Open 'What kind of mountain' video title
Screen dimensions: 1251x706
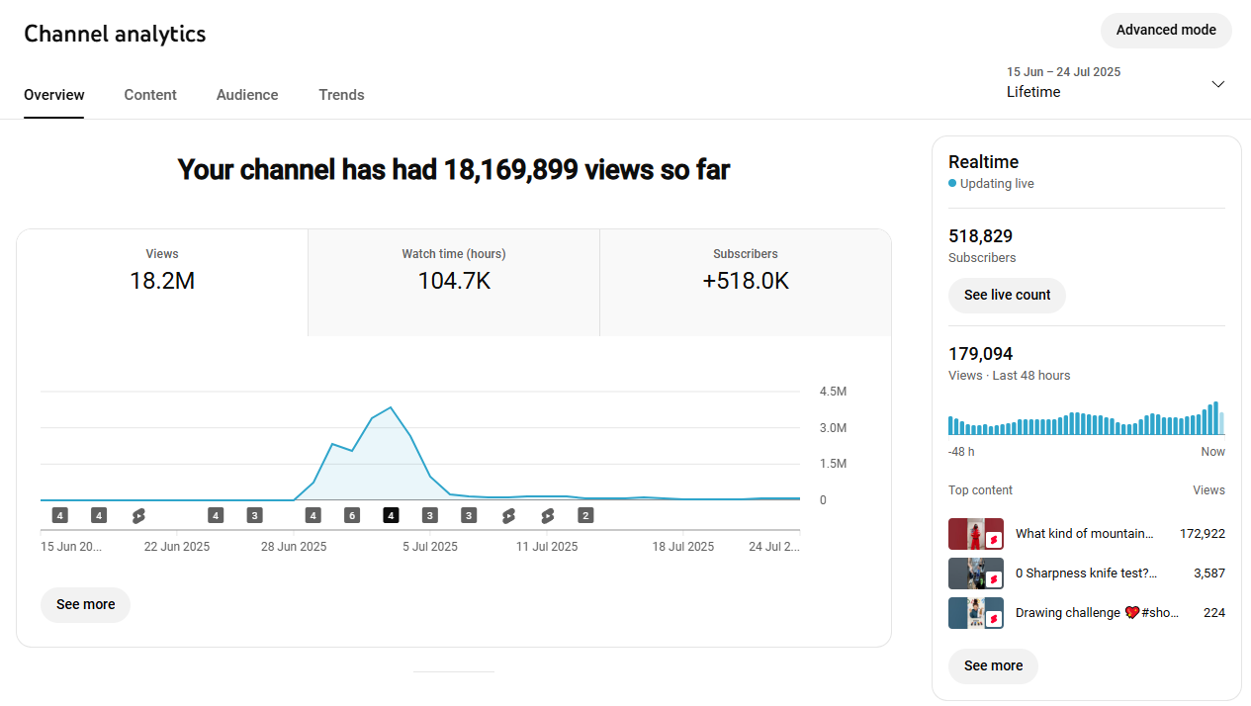pyautogui.click(x=1084, y=533)
